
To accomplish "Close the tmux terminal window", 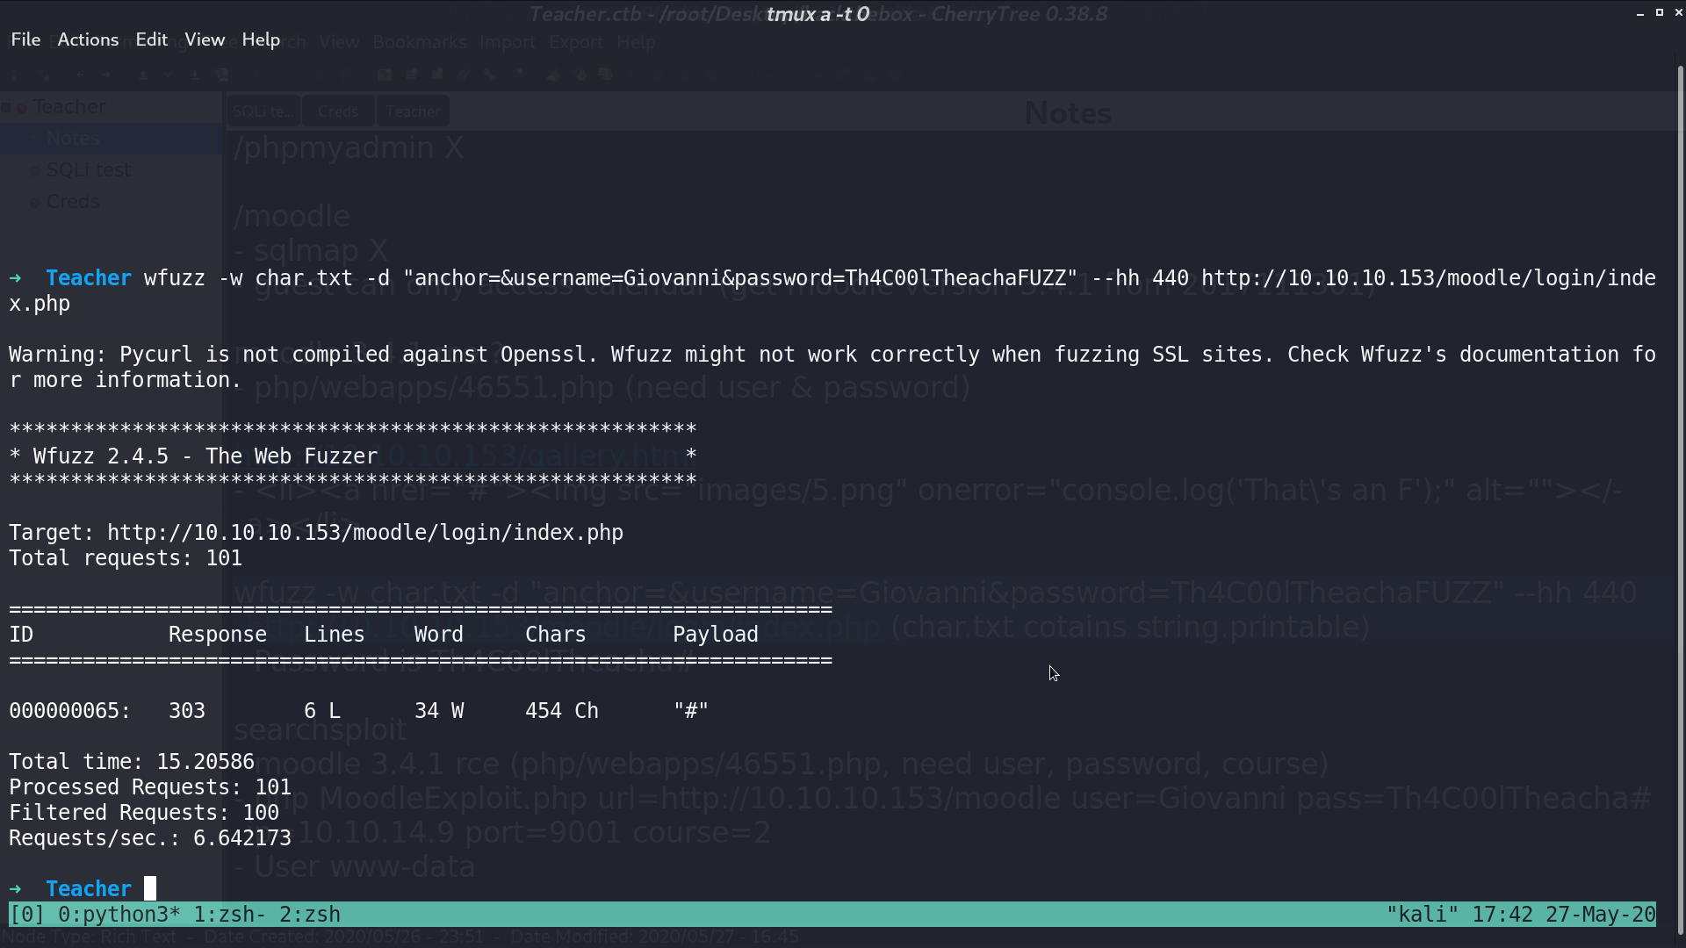I will point(1678,12).
